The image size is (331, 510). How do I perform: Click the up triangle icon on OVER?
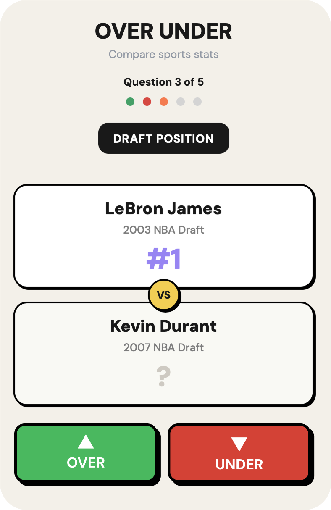(86, 442)
